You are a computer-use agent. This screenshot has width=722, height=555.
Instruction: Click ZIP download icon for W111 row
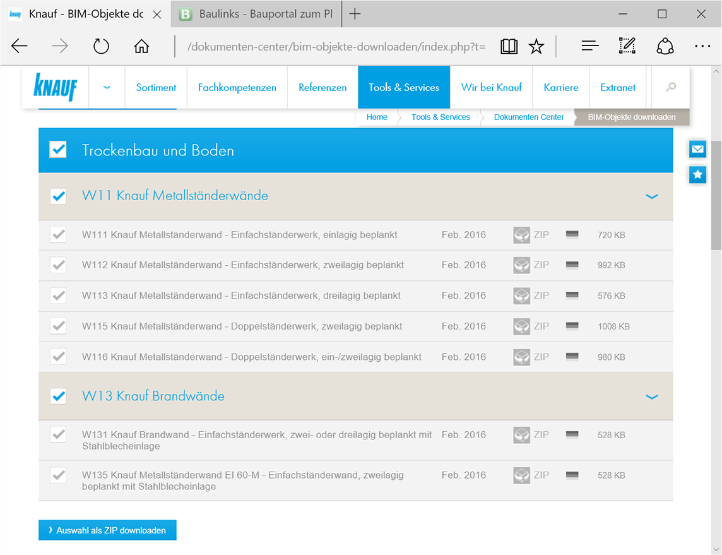point(522,235)
